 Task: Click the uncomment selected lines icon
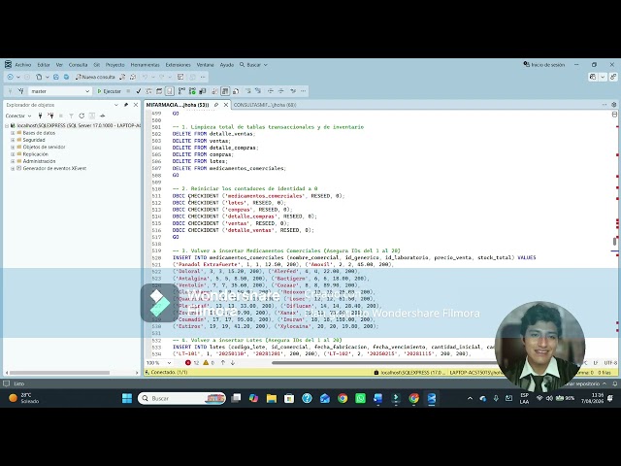coord(258,91)
